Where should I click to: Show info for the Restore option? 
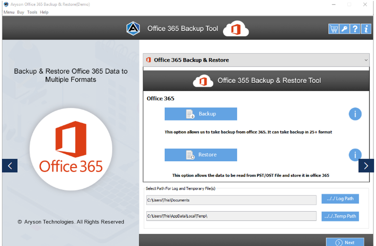[x=355, y=154]
